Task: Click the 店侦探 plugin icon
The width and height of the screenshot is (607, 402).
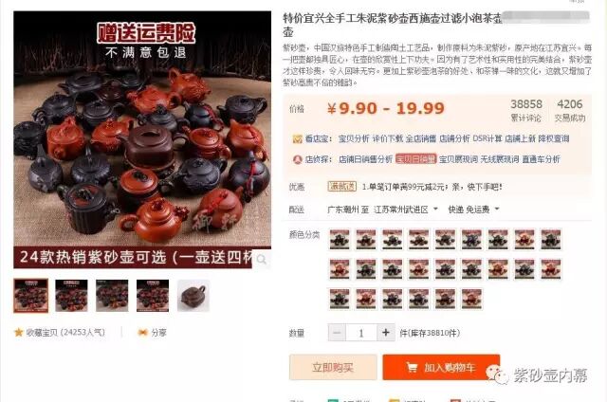Action: click(297, 159)
